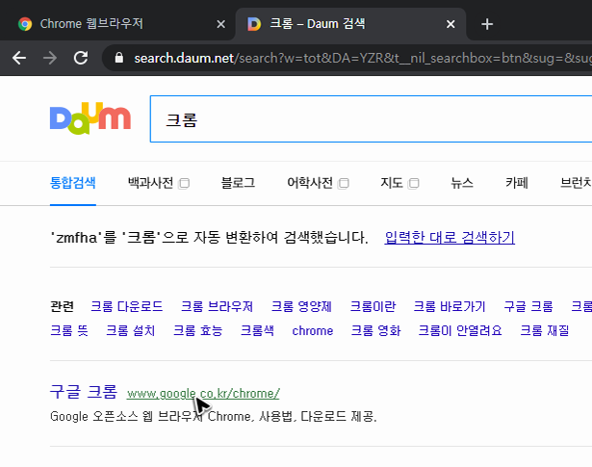
Task: Click the Google 오픈소스 웹 브라우저 description text
Action: tap(214, 416)
